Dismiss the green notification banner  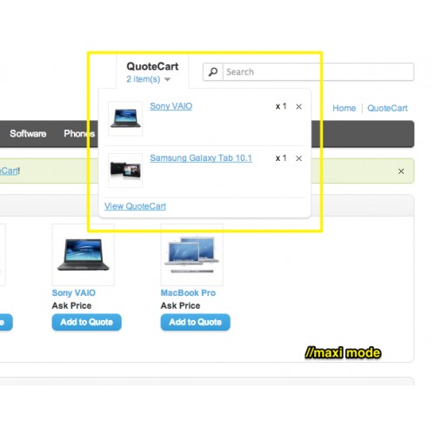[401, 171]
